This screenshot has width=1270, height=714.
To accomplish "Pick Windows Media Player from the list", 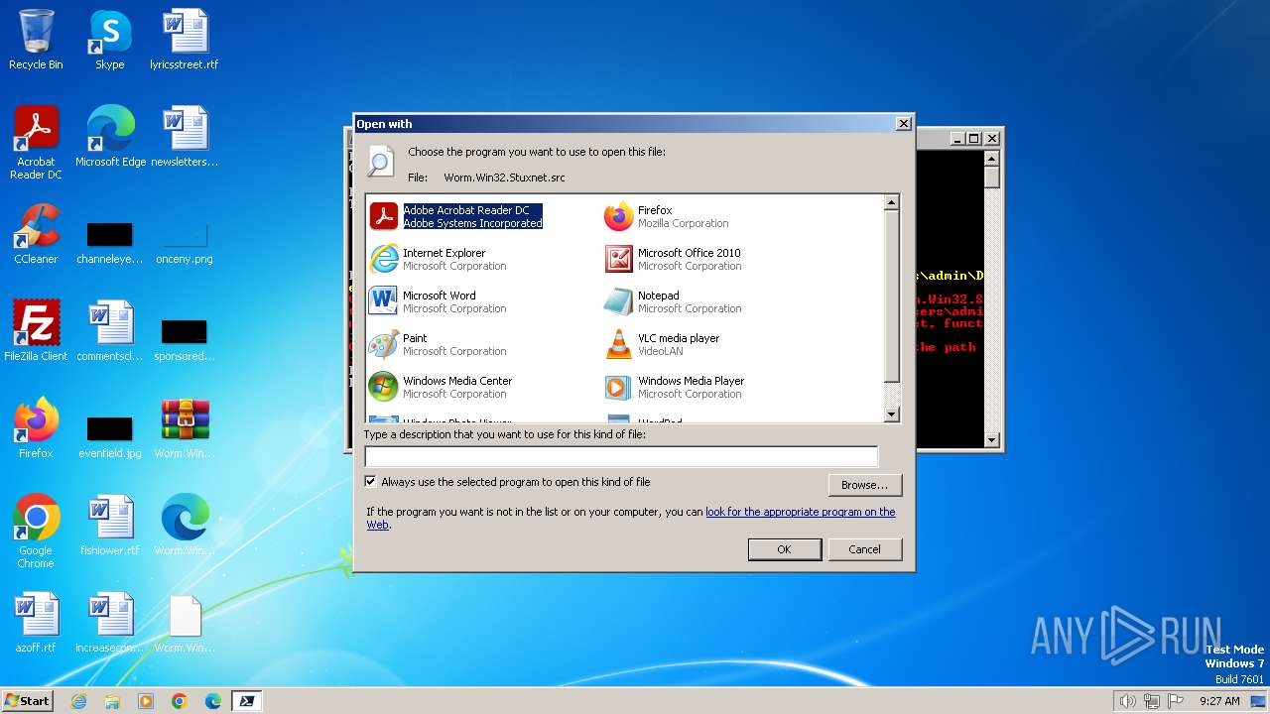I will coord(675,387).
